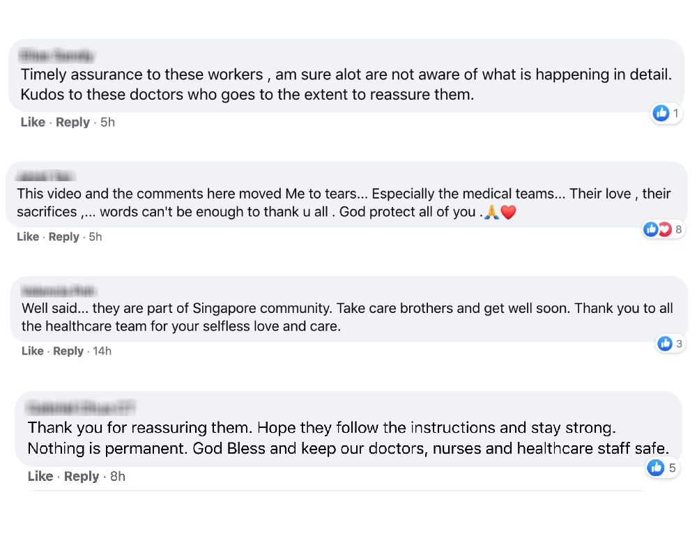Like the Timely assurance comment
Screen dimensions: 697x545
click(33, 122)
